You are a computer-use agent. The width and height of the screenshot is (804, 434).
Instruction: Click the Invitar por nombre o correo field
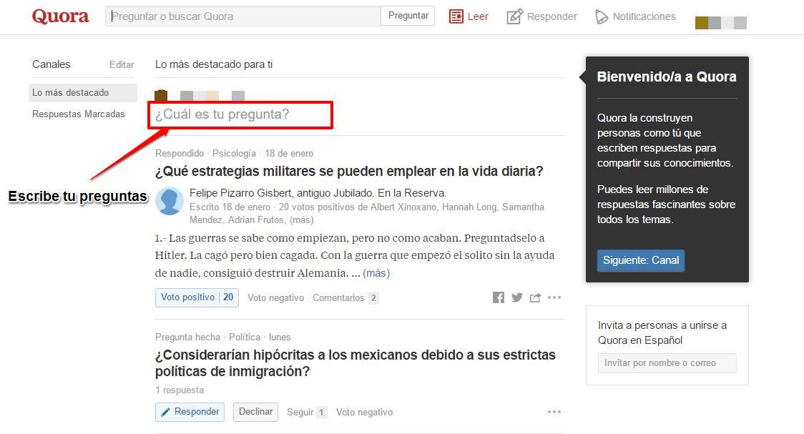click(667, 363)
